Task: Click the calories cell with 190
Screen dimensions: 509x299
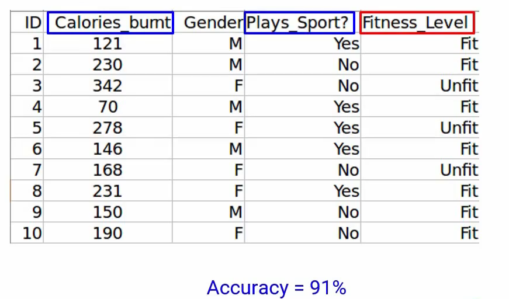Action: pyautogui.click(x=108, y=233)
